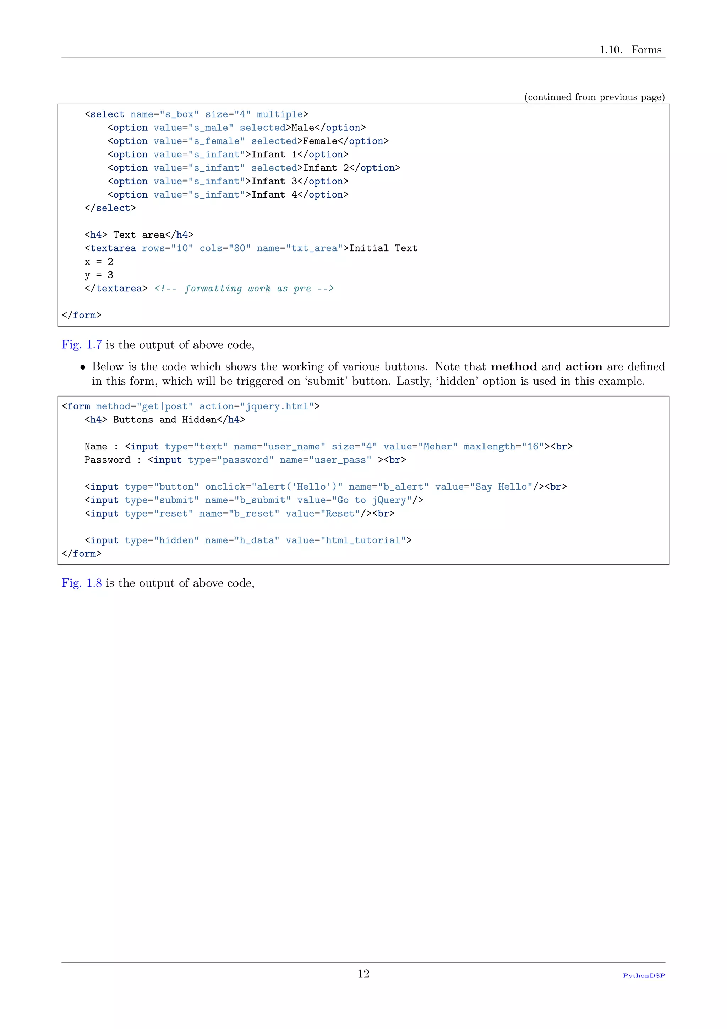Click the user_name text input code line

coord(329,447)
